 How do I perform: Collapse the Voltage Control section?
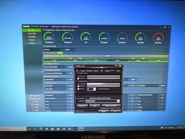pyautogui.click(x=45, y=63)
